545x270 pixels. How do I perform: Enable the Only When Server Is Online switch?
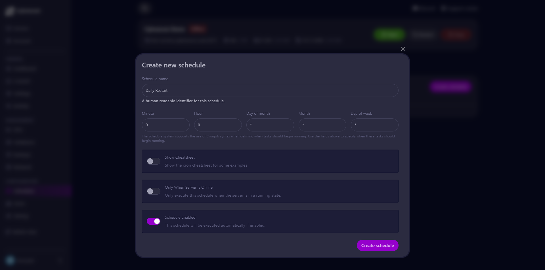(x=154, y=191)
